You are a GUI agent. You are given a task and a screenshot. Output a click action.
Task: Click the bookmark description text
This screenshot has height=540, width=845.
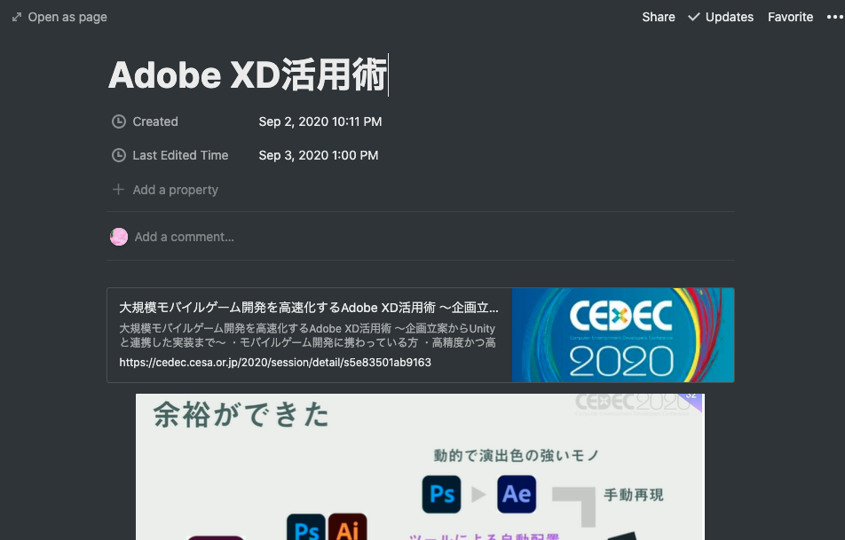307,335
